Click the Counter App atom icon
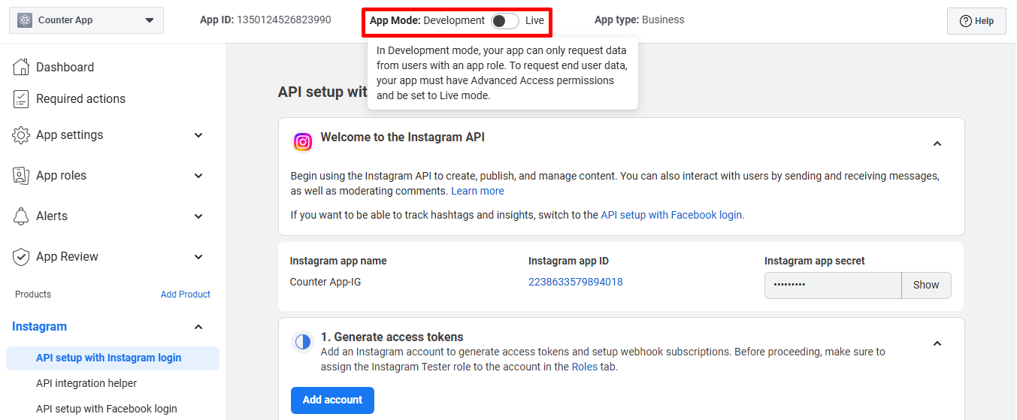1017x420 pixels. pyautogui.click(x=25, y=20)
